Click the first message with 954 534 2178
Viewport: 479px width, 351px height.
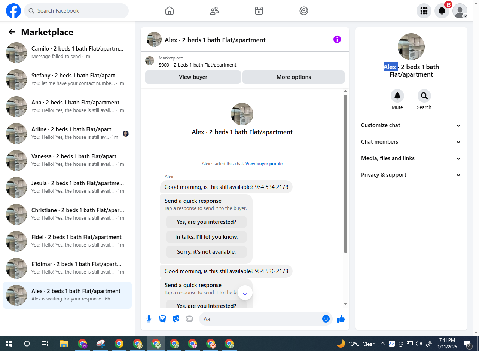click(226, 187)
